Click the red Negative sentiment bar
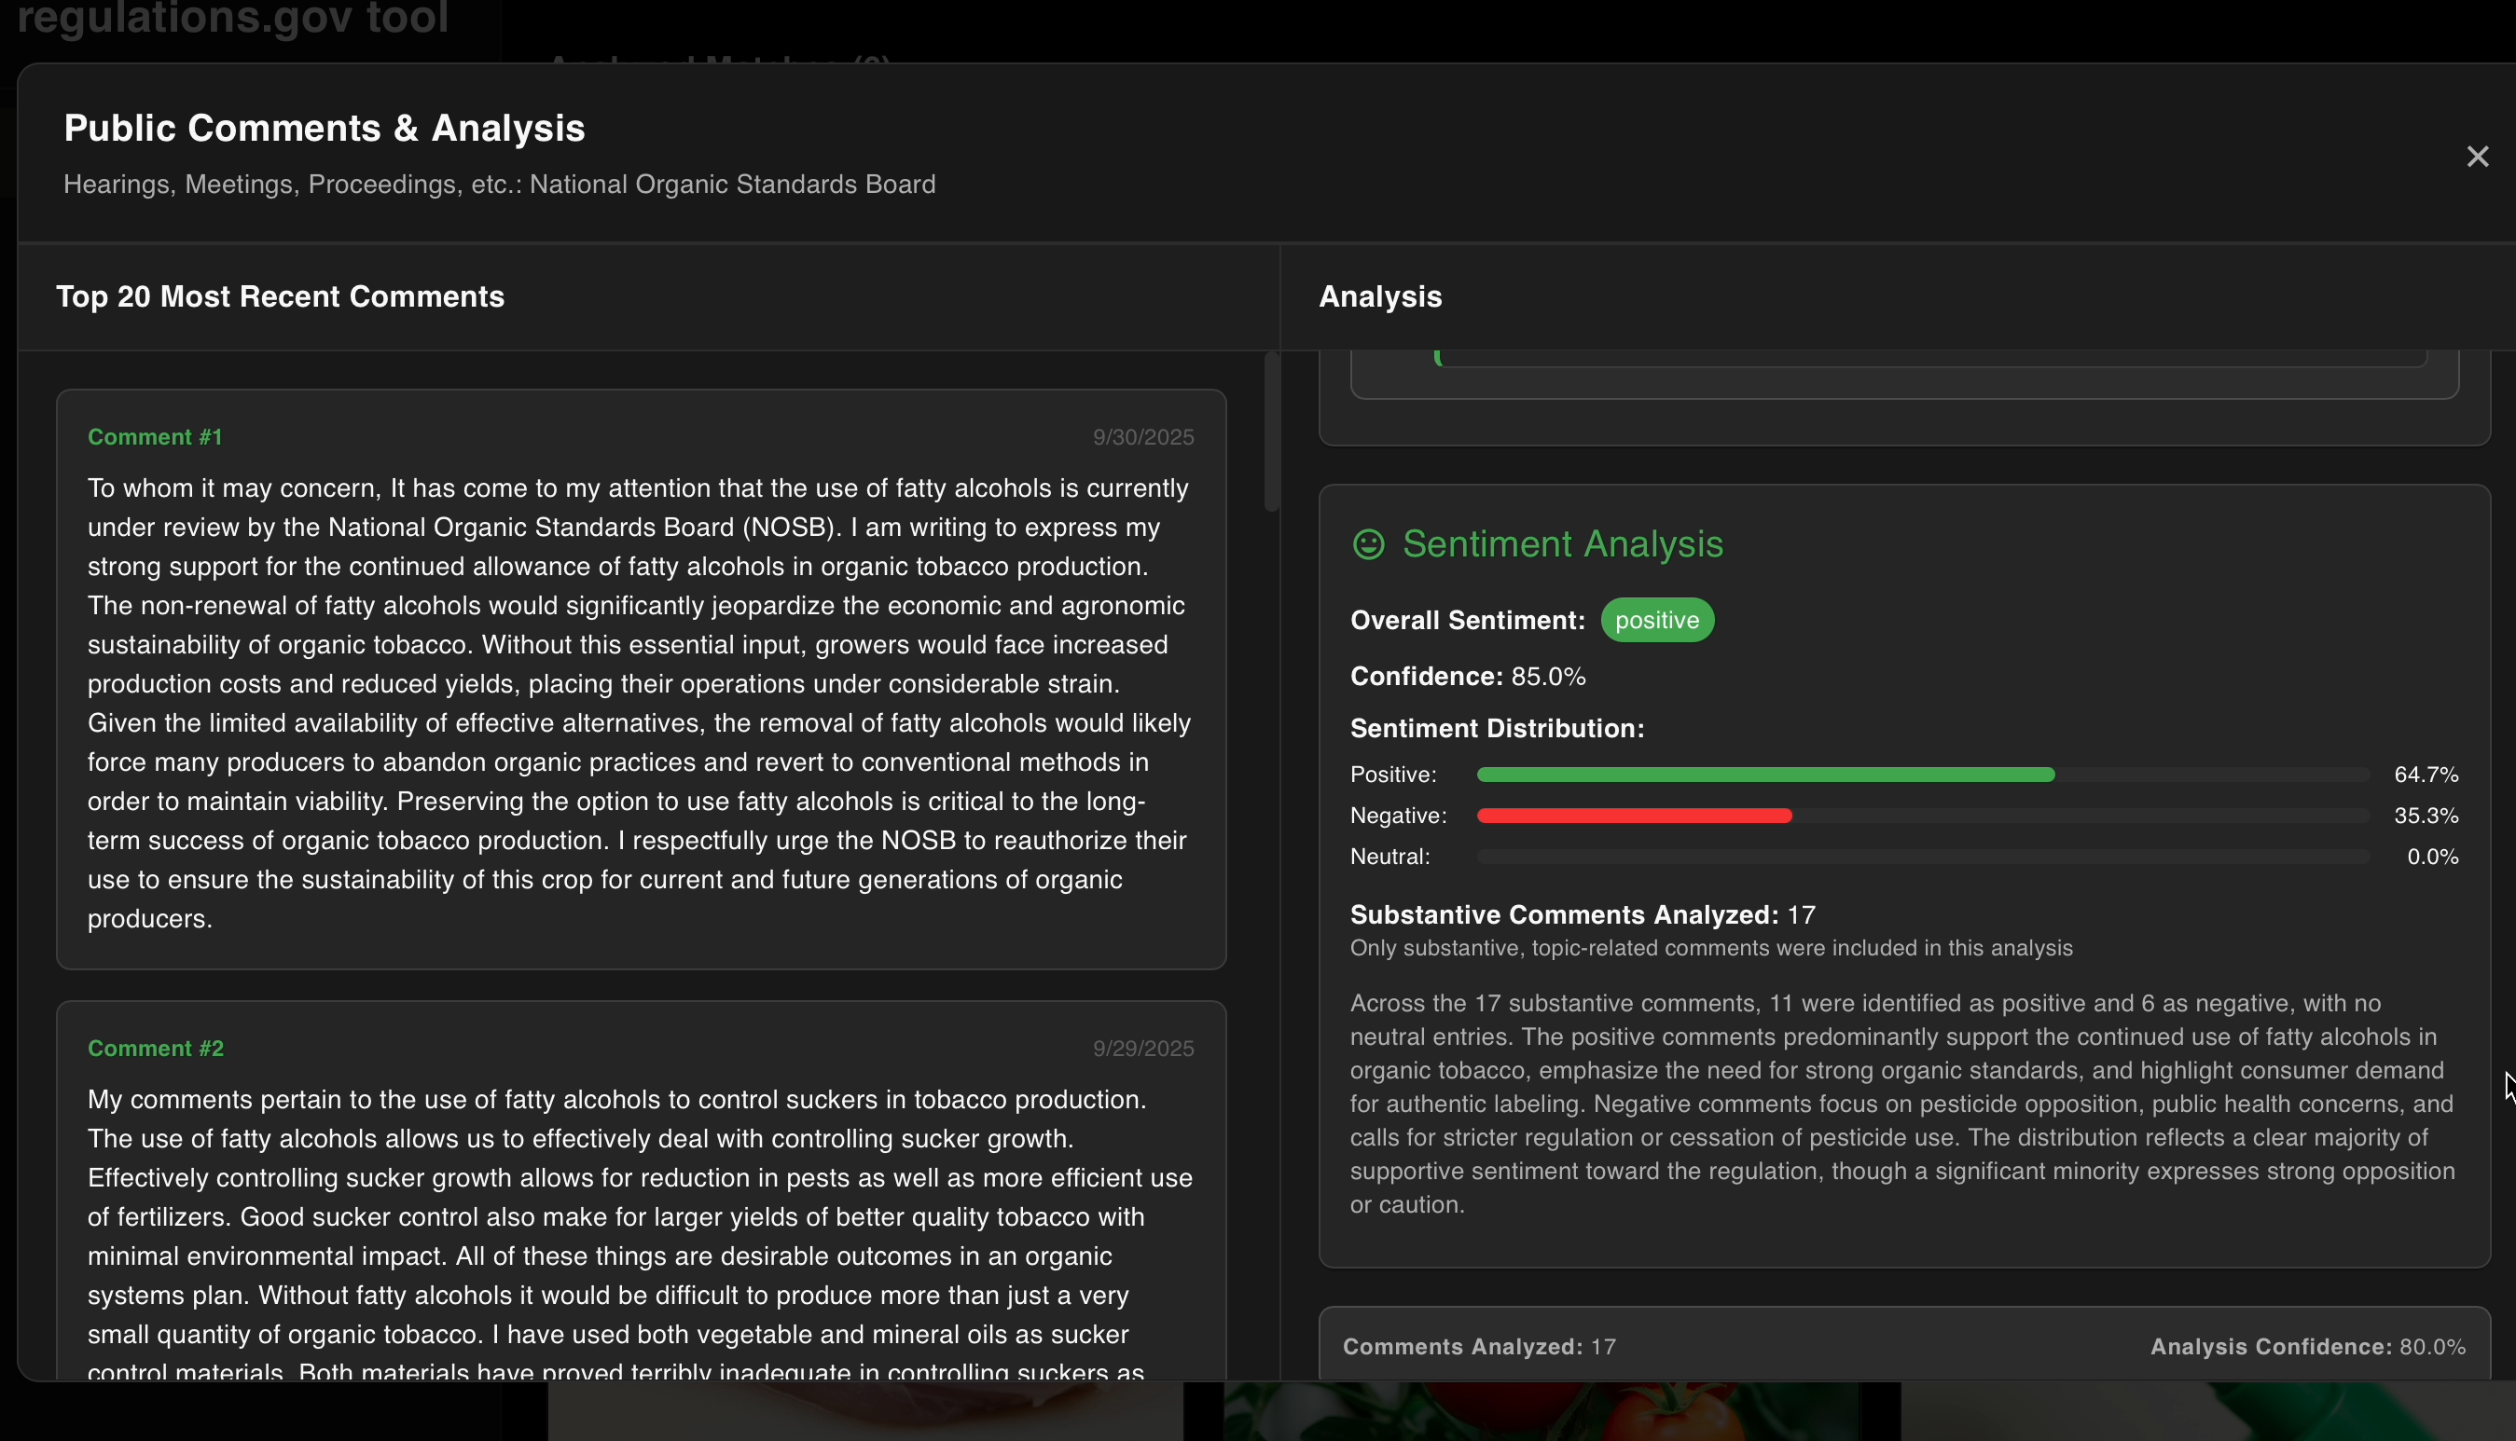The width and height of the screenshot is (2516, 1441). click(1634, 817)
